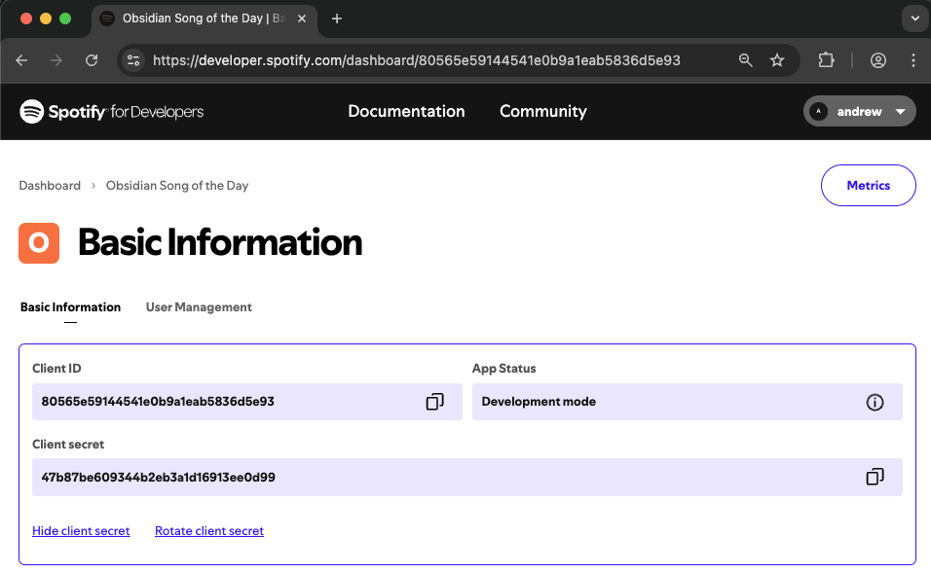This screenshot has height=574, width=931.
Task: Open the Metrics page
Action: (x=868, y=186)
